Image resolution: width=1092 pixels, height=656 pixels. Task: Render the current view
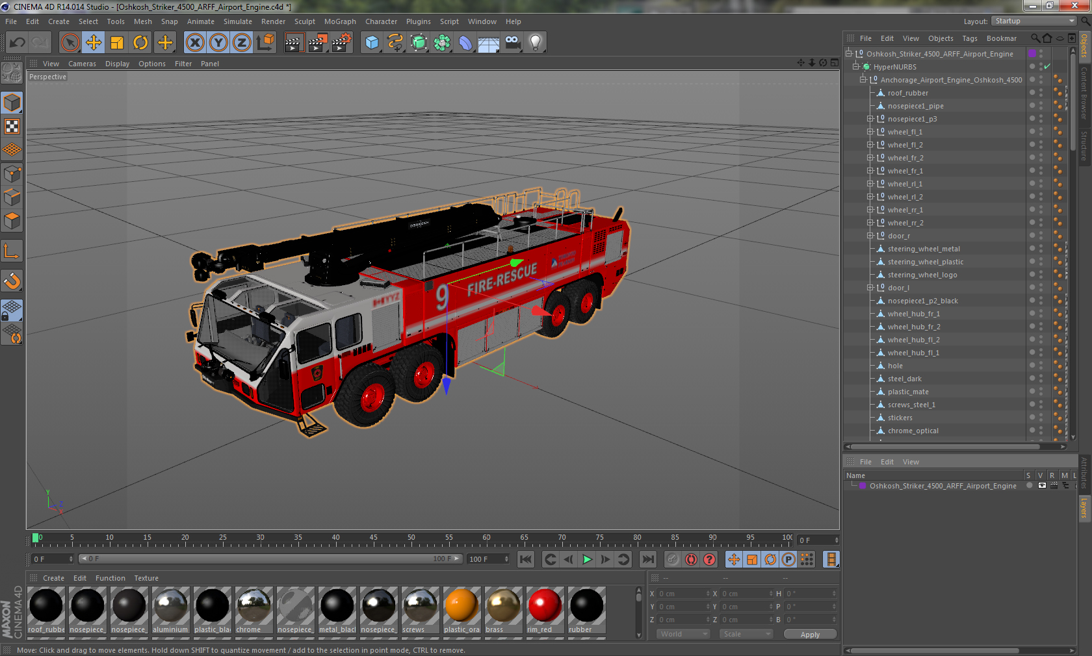pyautogui.click(x=294, y=43)
